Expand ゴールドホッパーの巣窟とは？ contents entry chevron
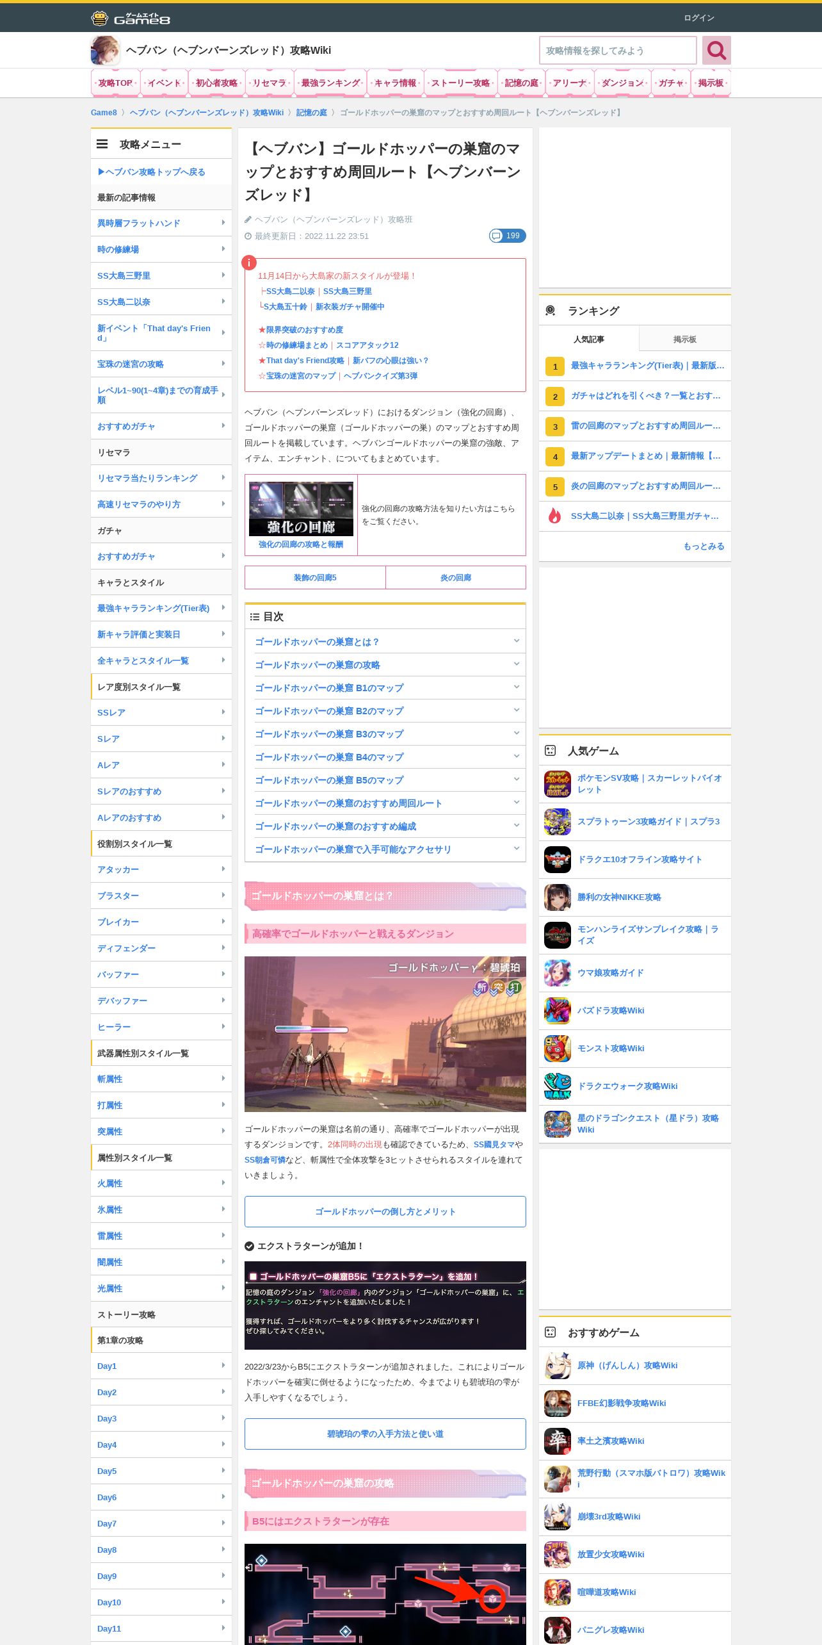The image size is (822, 1645). point(516,641)
